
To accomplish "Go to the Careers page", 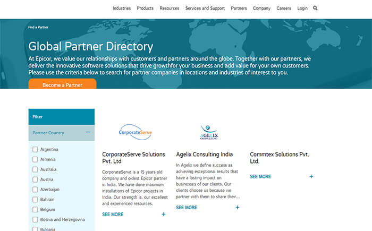I will (x=284, y=8).
